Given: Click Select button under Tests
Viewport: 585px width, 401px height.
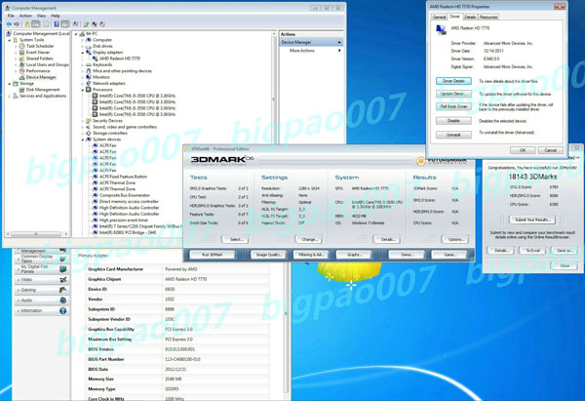Looking at the screenshot, I should pyautogui.click(x=235, y=239).
